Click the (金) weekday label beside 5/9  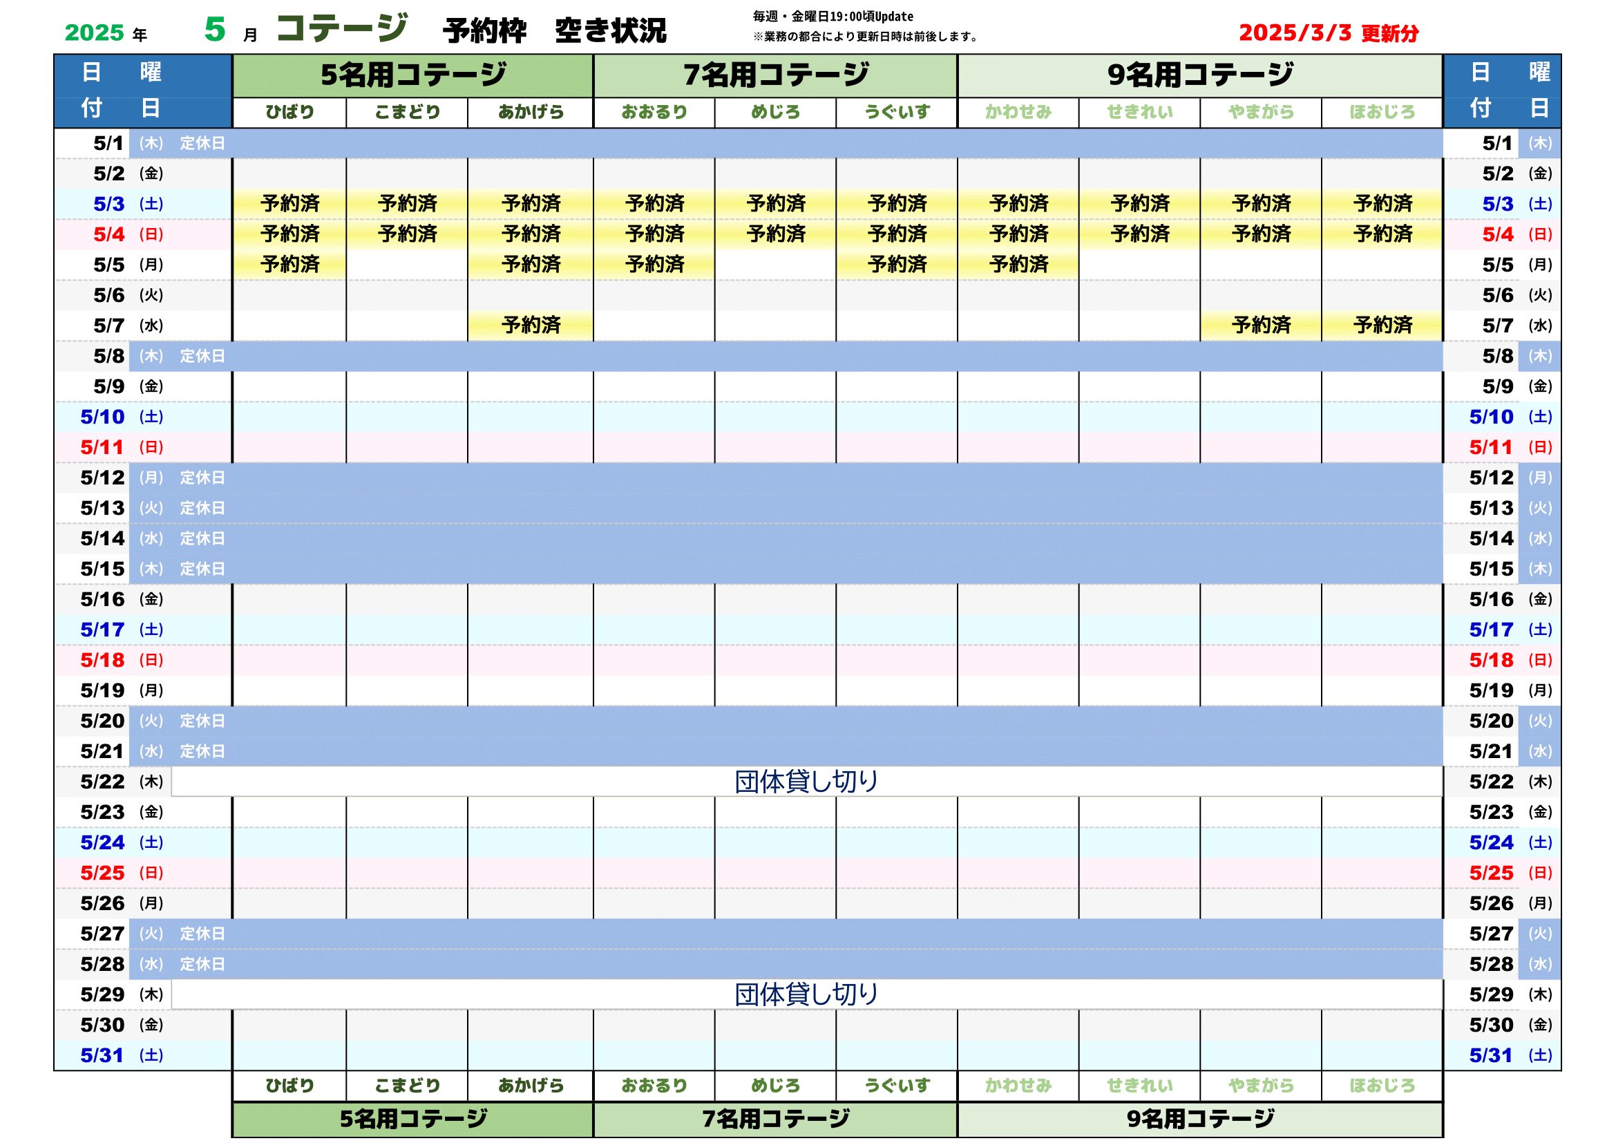[x=151, y=386]
